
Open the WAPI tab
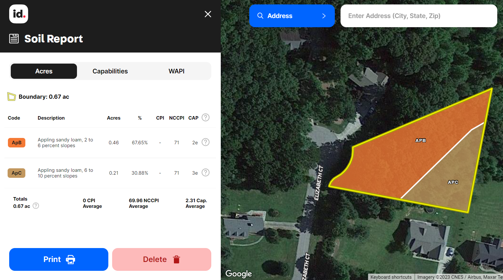[x=176, y=71]
